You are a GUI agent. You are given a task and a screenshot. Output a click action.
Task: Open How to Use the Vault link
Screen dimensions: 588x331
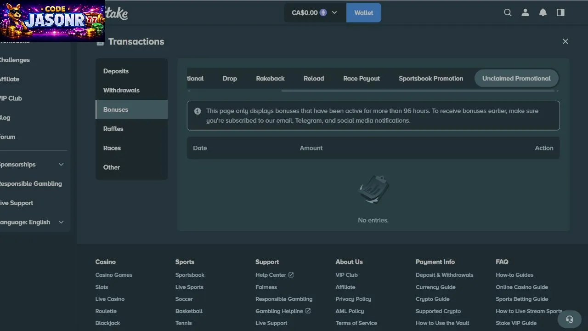tap(442, 323)
